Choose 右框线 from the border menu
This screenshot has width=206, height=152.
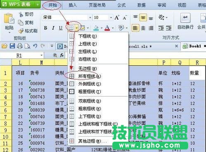point(98,59)
